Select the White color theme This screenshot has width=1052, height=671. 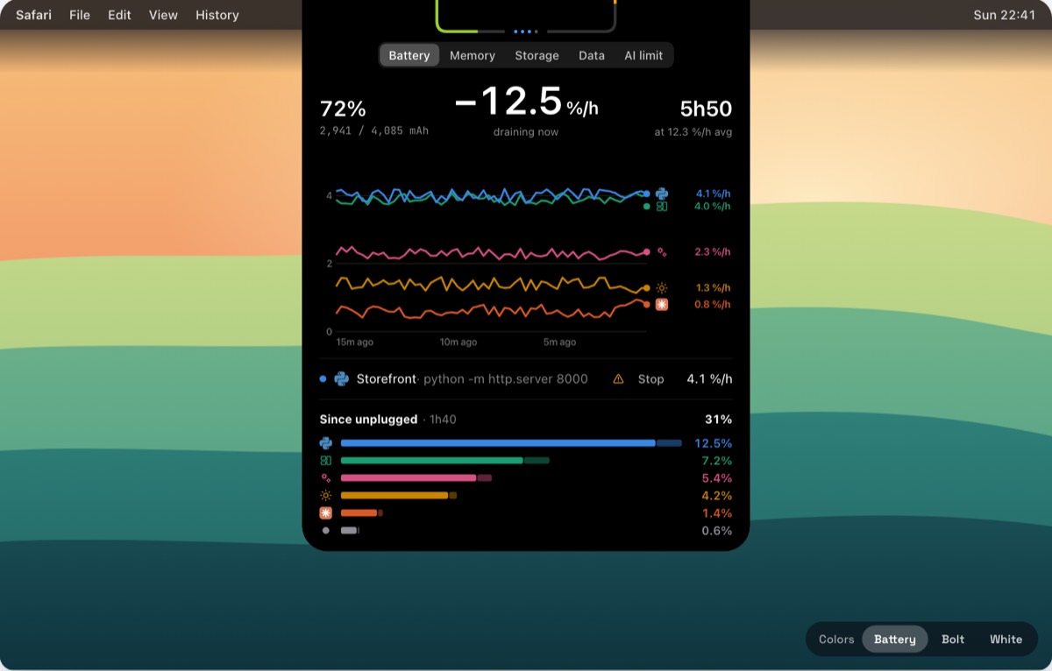point(1006,639)
